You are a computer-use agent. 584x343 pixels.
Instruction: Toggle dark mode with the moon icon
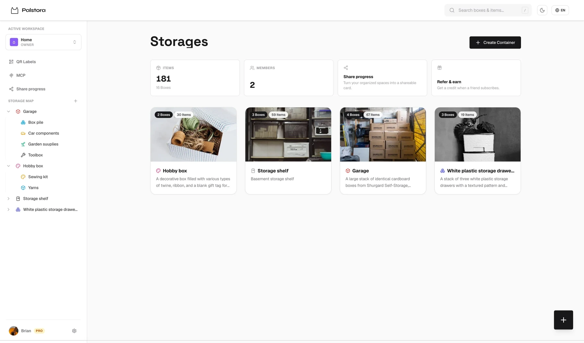[x=542, y=10]
